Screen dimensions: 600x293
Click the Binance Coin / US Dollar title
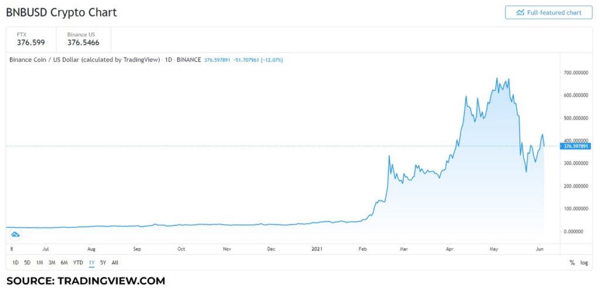click(x=84, y=60)
